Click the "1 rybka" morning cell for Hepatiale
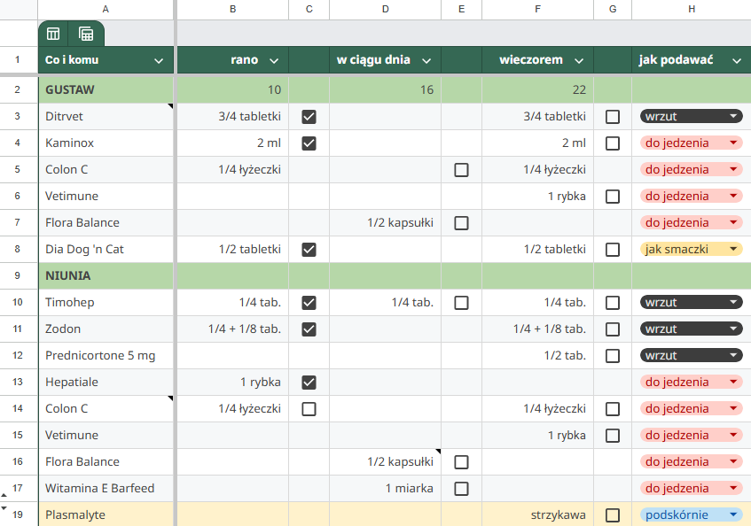This screenshot has width=751, height=526. pos(233,382)
